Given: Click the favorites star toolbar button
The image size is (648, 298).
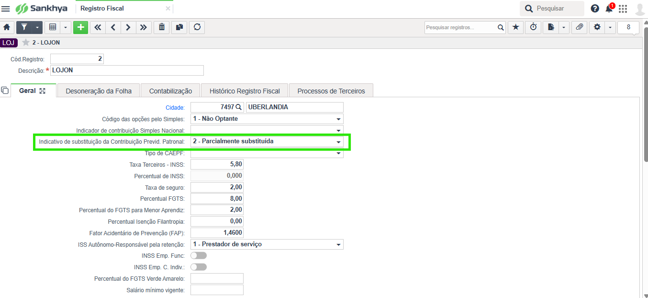Looking at the screenshot, I should (x=515, y=27).
